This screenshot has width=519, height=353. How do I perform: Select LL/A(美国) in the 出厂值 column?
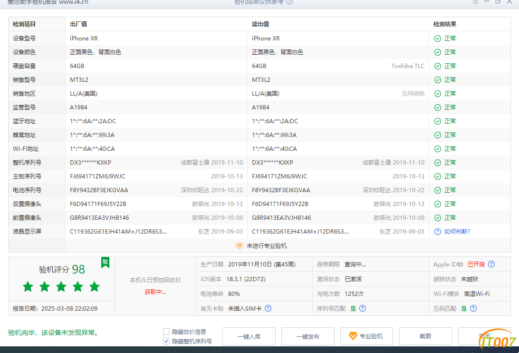click(84, 94)
